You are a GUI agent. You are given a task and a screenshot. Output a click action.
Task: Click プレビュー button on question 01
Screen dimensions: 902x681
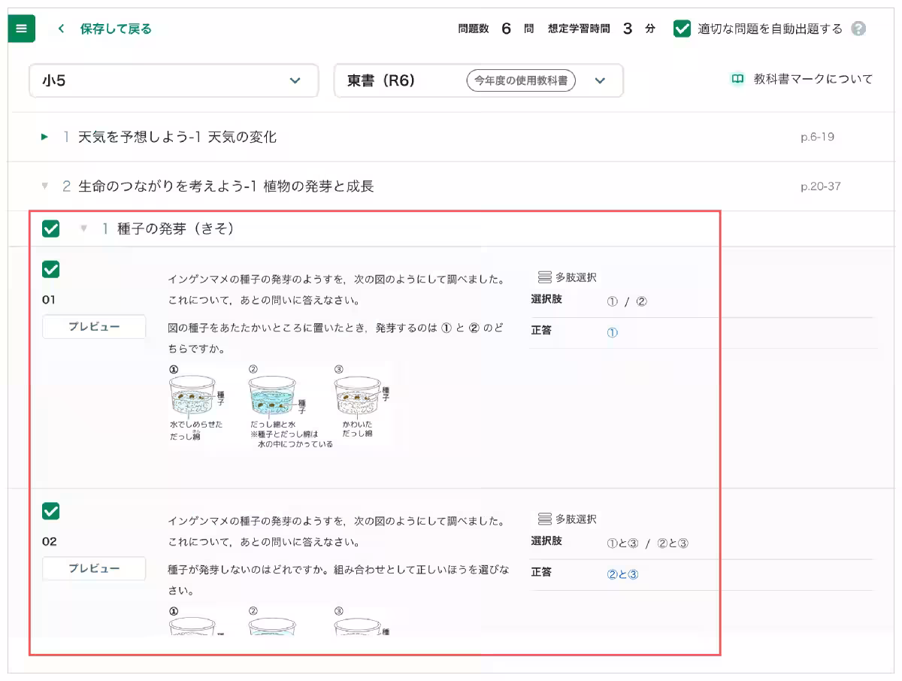(x=93, y=327)
